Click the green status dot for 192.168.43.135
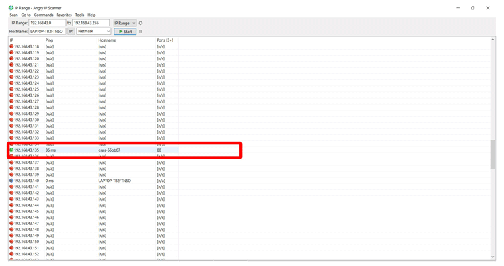The width and height of the screenshot is (504, 266). tap(11, 150)
